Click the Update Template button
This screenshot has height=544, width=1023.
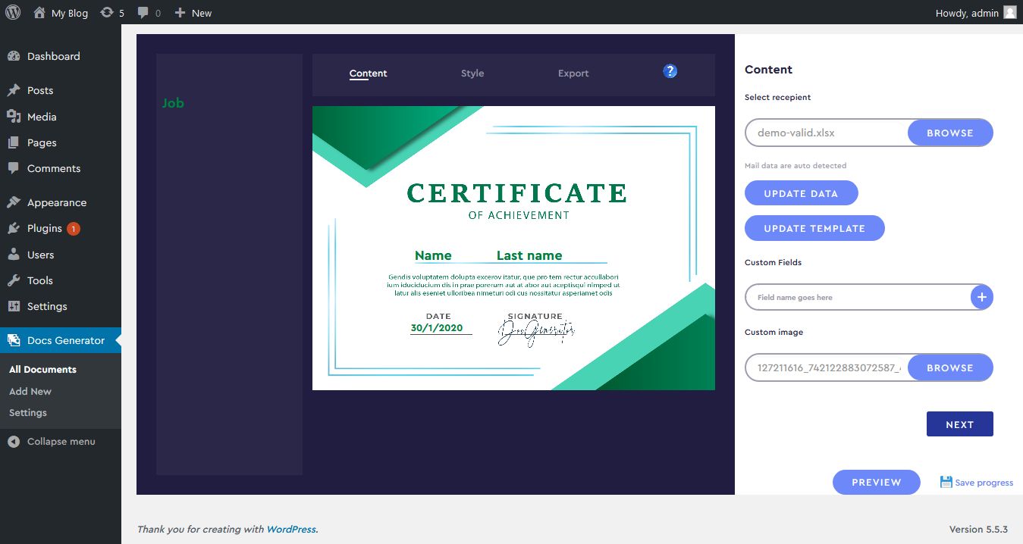(x=814, y=228)
